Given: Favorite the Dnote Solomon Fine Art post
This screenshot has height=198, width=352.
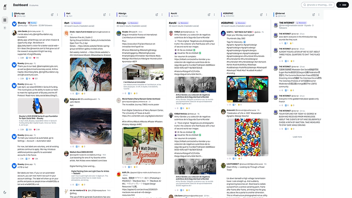Looking at the screenshot, I should pos(83,93).
